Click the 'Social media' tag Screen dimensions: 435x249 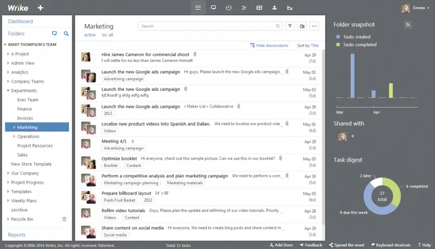click(x=115, y=235)
